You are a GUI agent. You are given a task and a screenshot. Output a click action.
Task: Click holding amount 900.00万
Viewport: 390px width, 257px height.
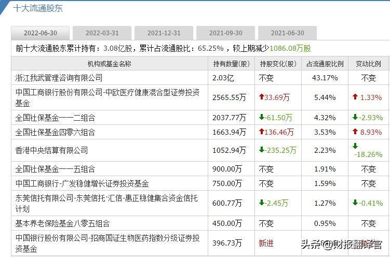coord(227,169)
